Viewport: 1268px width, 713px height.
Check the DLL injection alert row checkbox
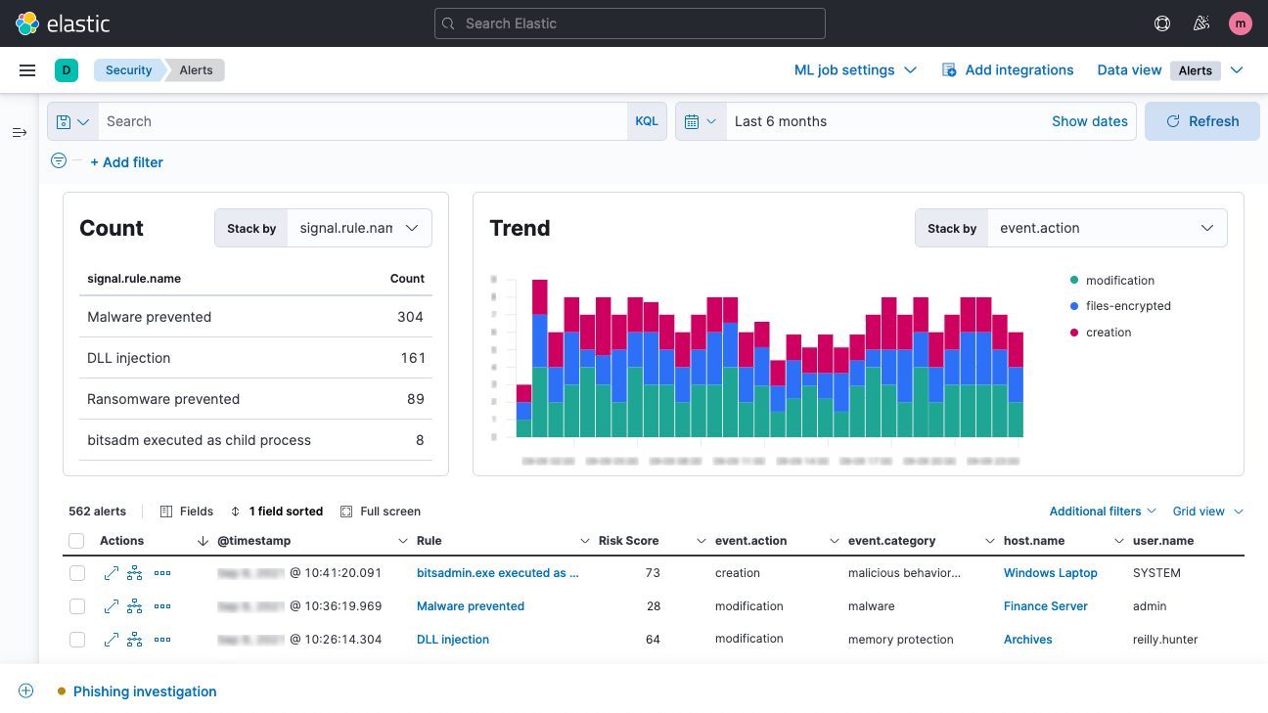pyautogui.click(x=76, y=640)
